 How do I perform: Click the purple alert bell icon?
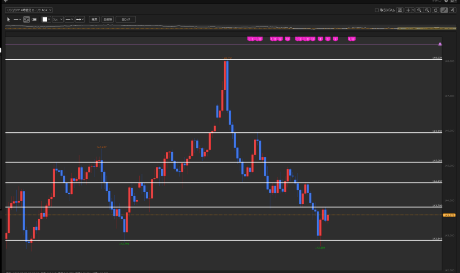click(440, 44)
